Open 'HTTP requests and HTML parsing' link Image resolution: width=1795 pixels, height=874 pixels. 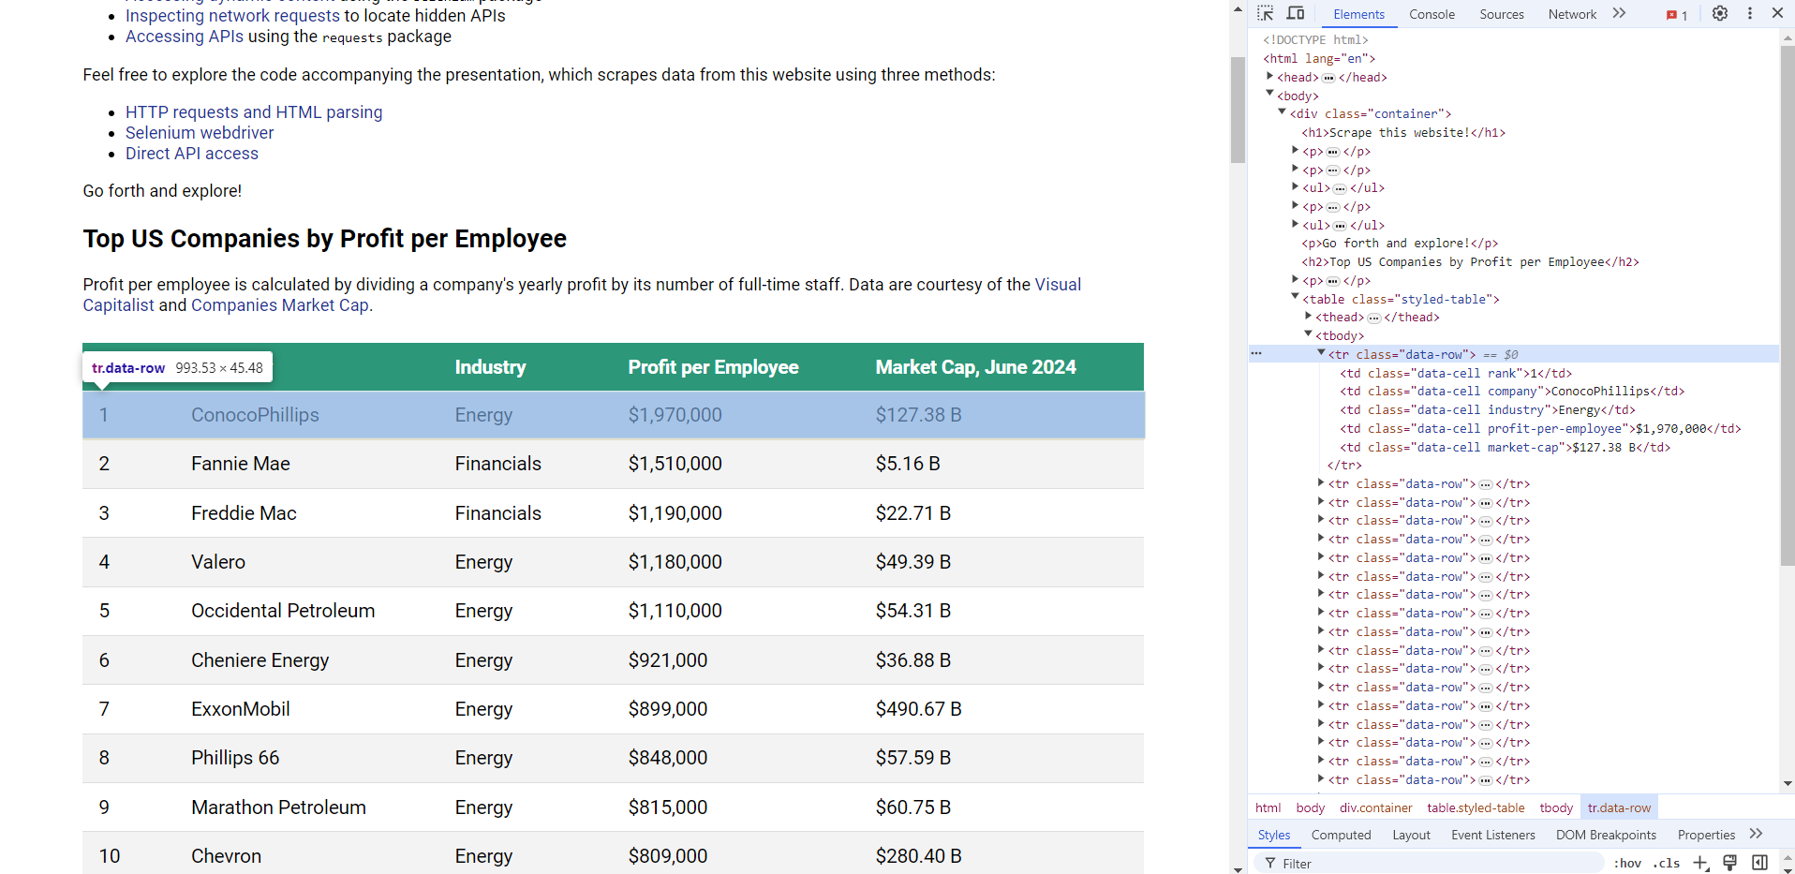[x=254, y=112]
